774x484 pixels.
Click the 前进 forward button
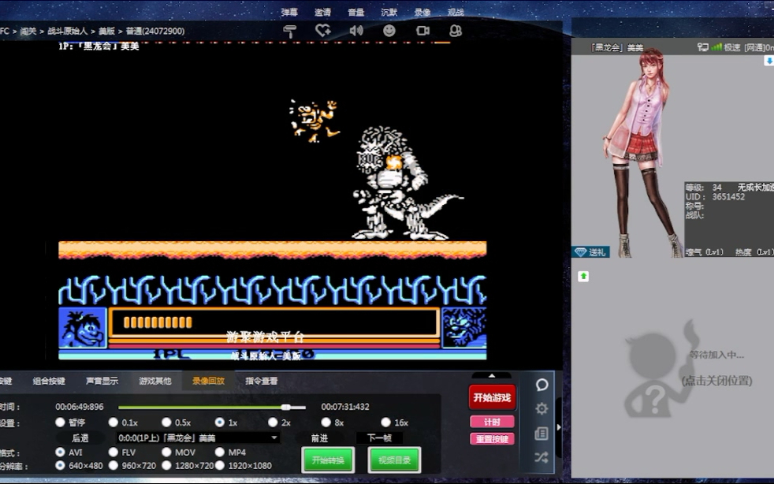[x=320, y=438]
